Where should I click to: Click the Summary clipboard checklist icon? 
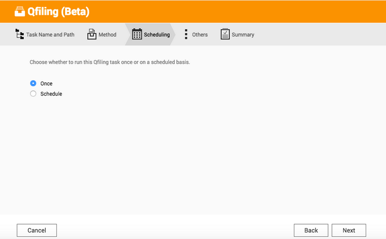225,34
